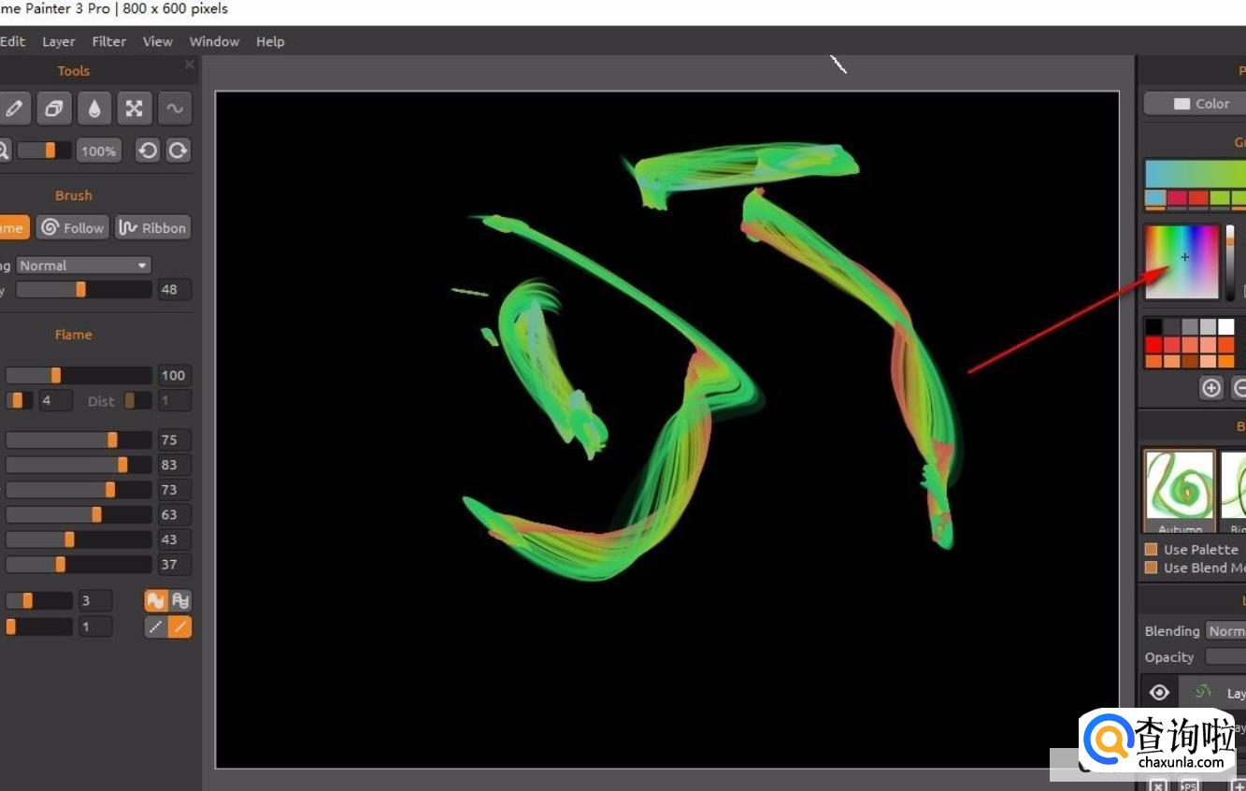Select the brown palette swatch
The width and height of the screenshot is (1246, 791).
point(1190,361)
